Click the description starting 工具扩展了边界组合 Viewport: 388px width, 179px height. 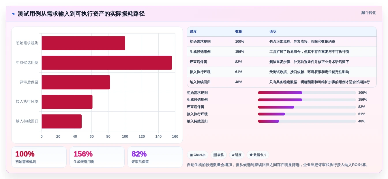pyautogui.click(x=309, y=52)
